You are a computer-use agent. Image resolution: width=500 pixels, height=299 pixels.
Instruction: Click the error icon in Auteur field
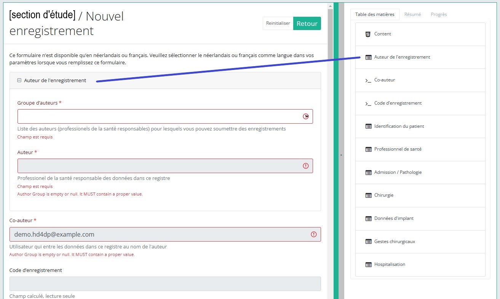(305, 166)
